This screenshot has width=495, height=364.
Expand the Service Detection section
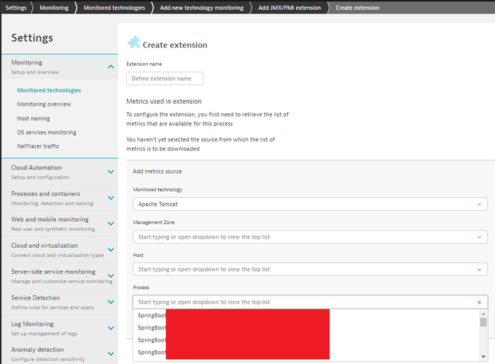point(111,302)
